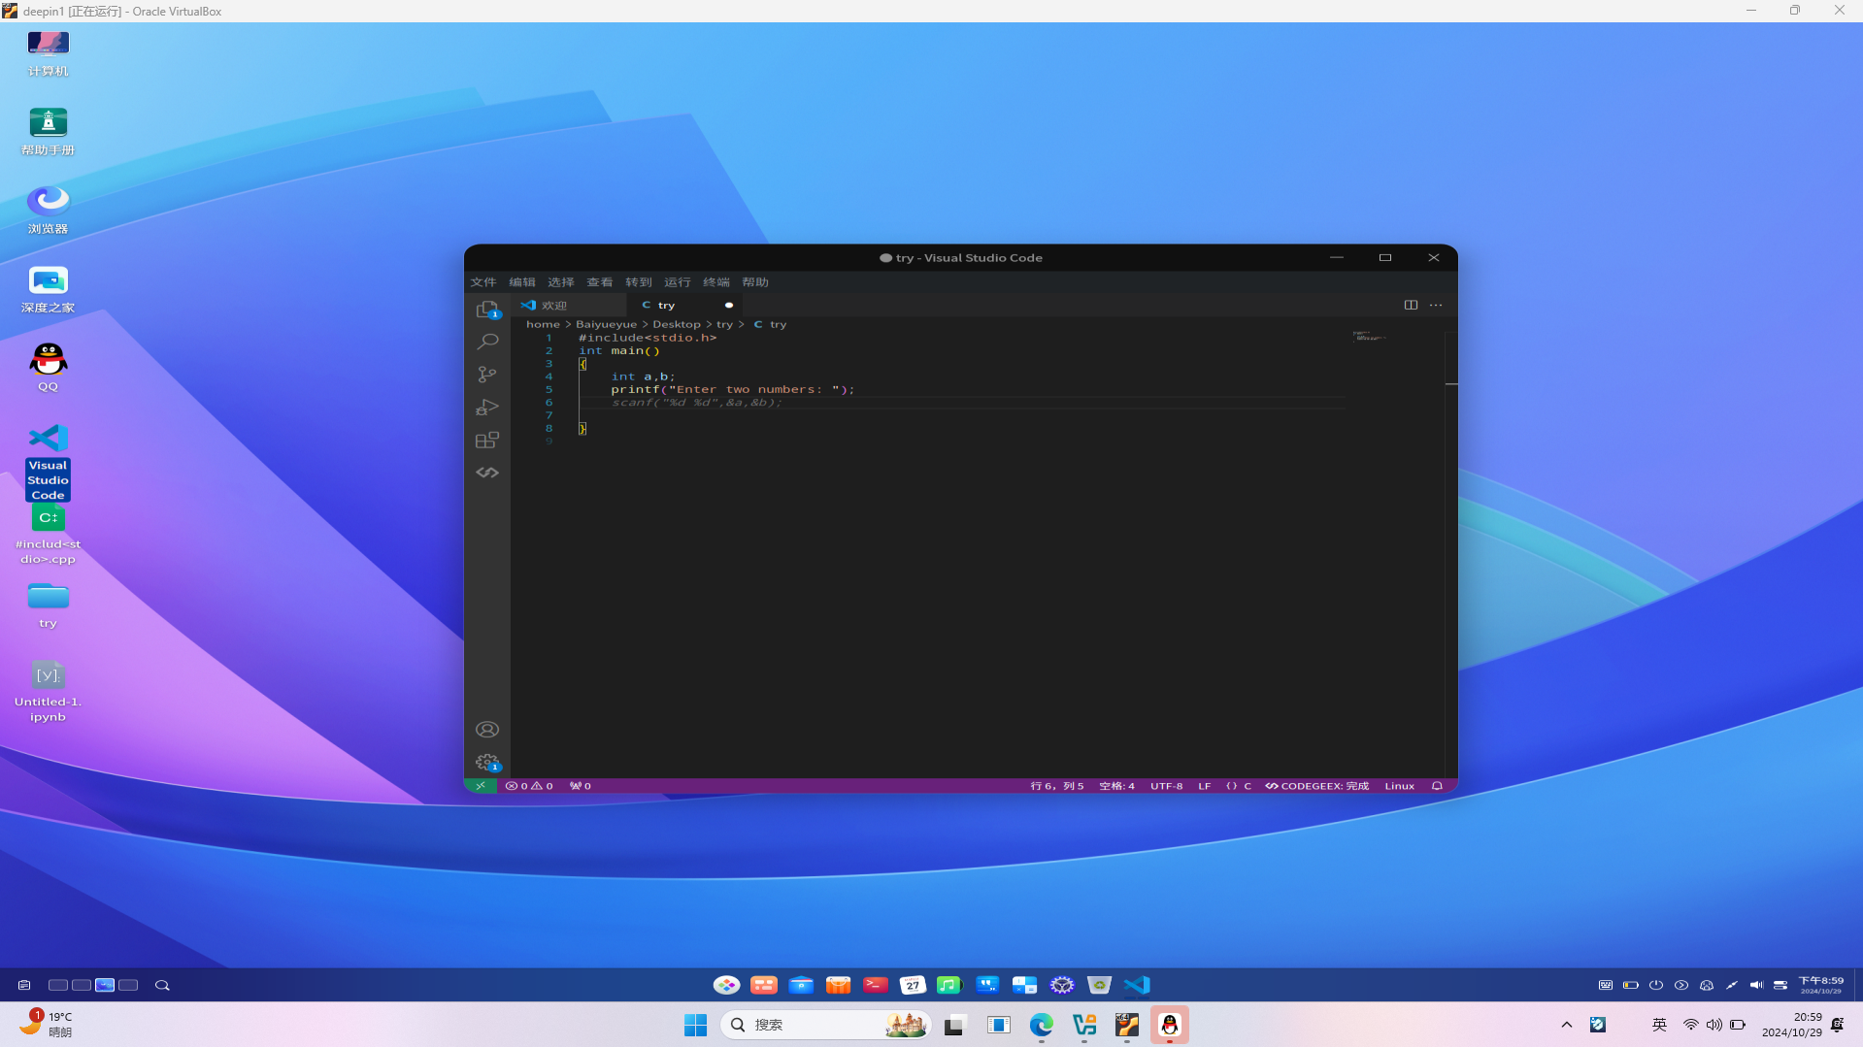1863x1047 pixels.
Task: Click the ports forwarded indicator showing 0
Action: pyautogui.click(x=581, y=786)
